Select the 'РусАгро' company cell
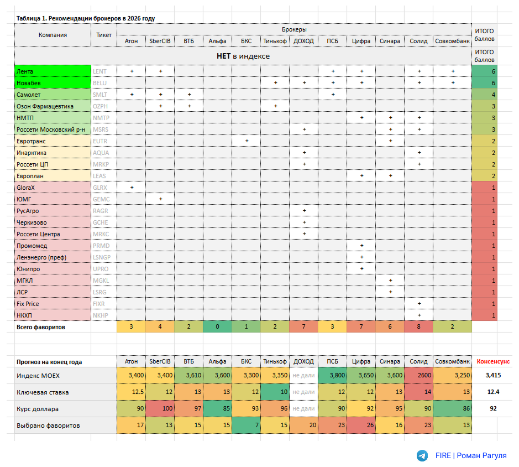Image resolution: width=519 pixels, height=467 pixels. 53,211
